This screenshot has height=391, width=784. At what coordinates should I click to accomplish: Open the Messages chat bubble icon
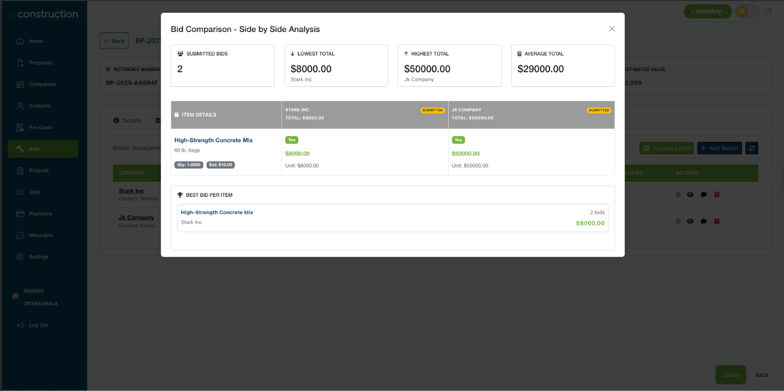tap(20, 235)
